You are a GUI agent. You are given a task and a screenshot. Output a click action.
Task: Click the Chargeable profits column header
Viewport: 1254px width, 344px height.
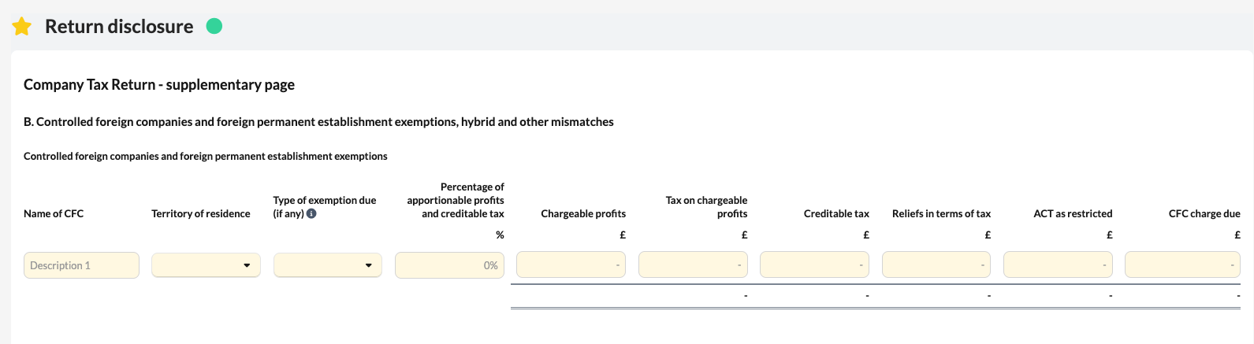[583, 213]
